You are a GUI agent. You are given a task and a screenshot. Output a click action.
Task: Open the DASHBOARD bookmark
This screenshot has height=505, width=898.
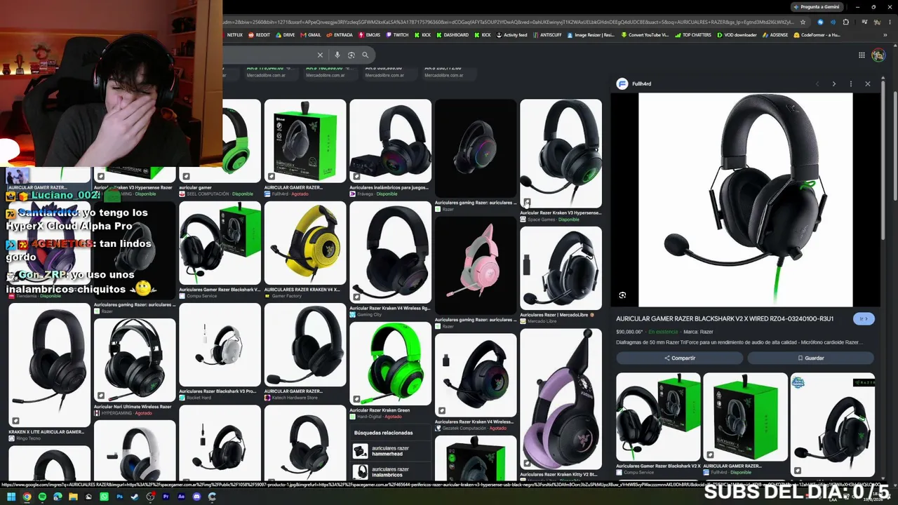(x=453, y=35)
